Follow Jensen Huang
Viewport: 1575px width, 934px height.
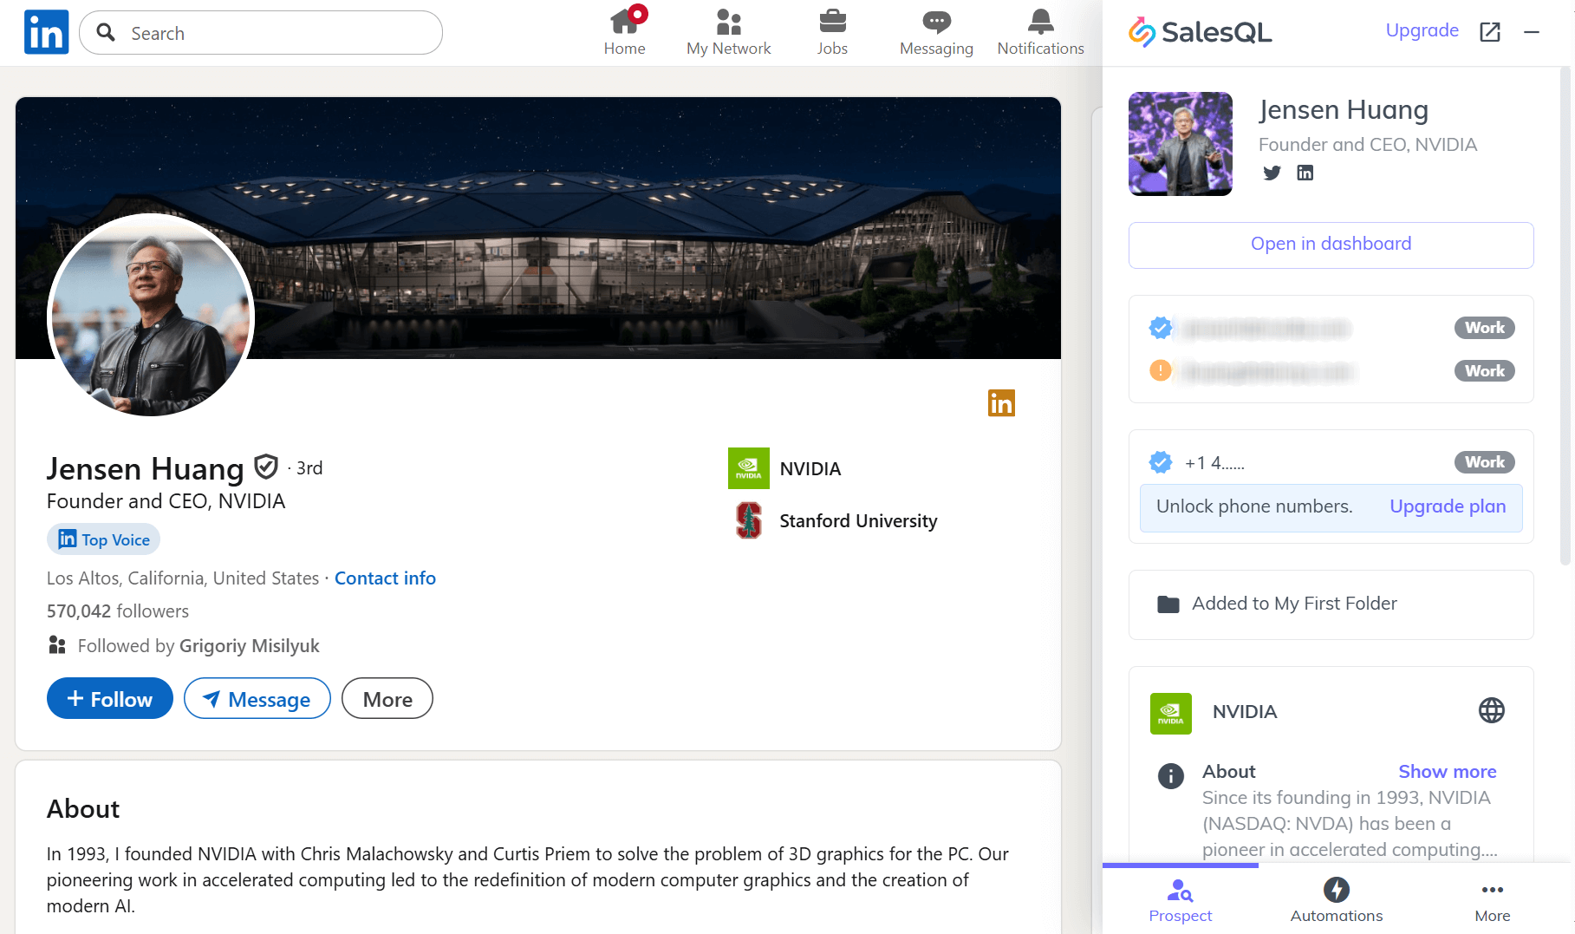click(x=110, y=699)
